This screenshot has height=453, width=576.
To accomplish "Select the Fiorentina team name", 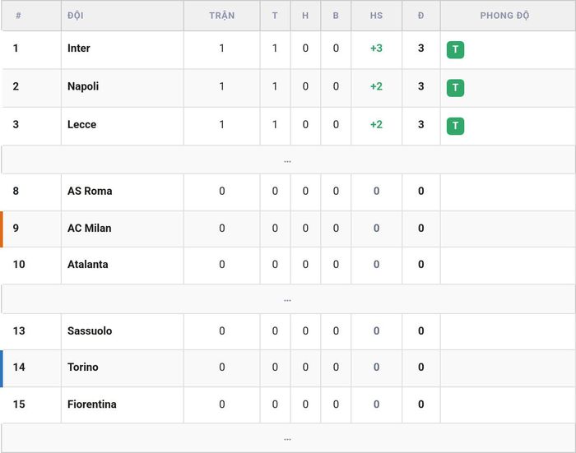I will click(92, 404).
